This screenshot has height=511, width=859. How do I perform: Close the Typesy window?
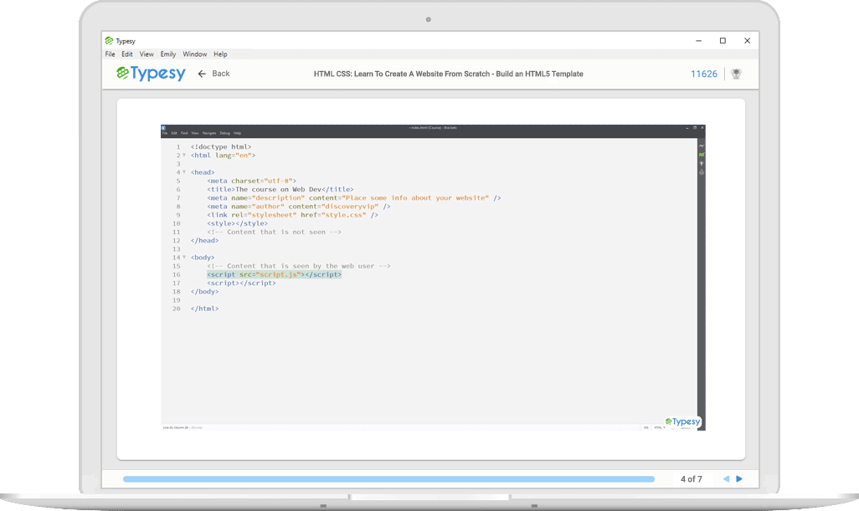pos(748,40)
